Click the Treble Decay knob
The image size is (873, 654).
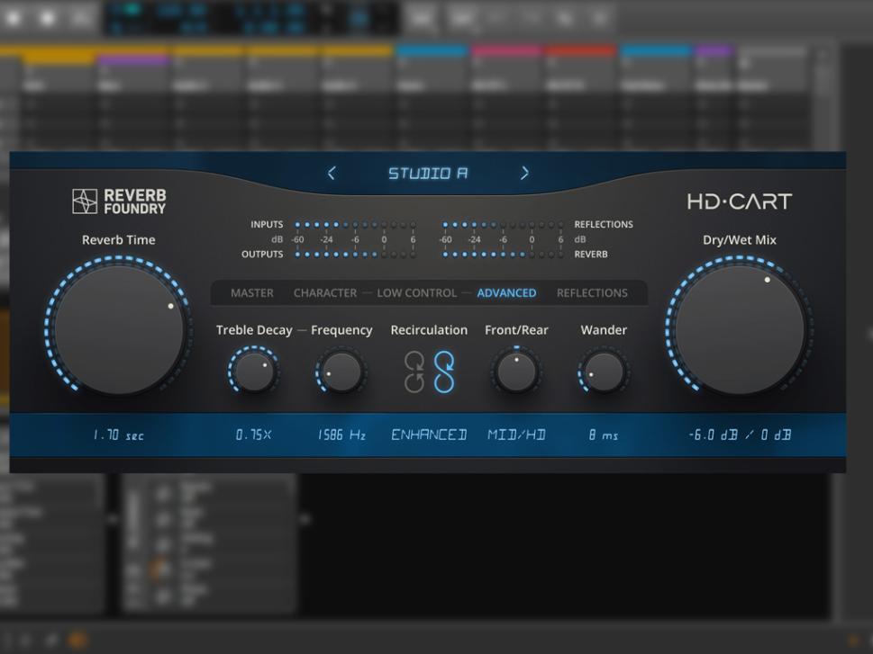pos(254,372)
